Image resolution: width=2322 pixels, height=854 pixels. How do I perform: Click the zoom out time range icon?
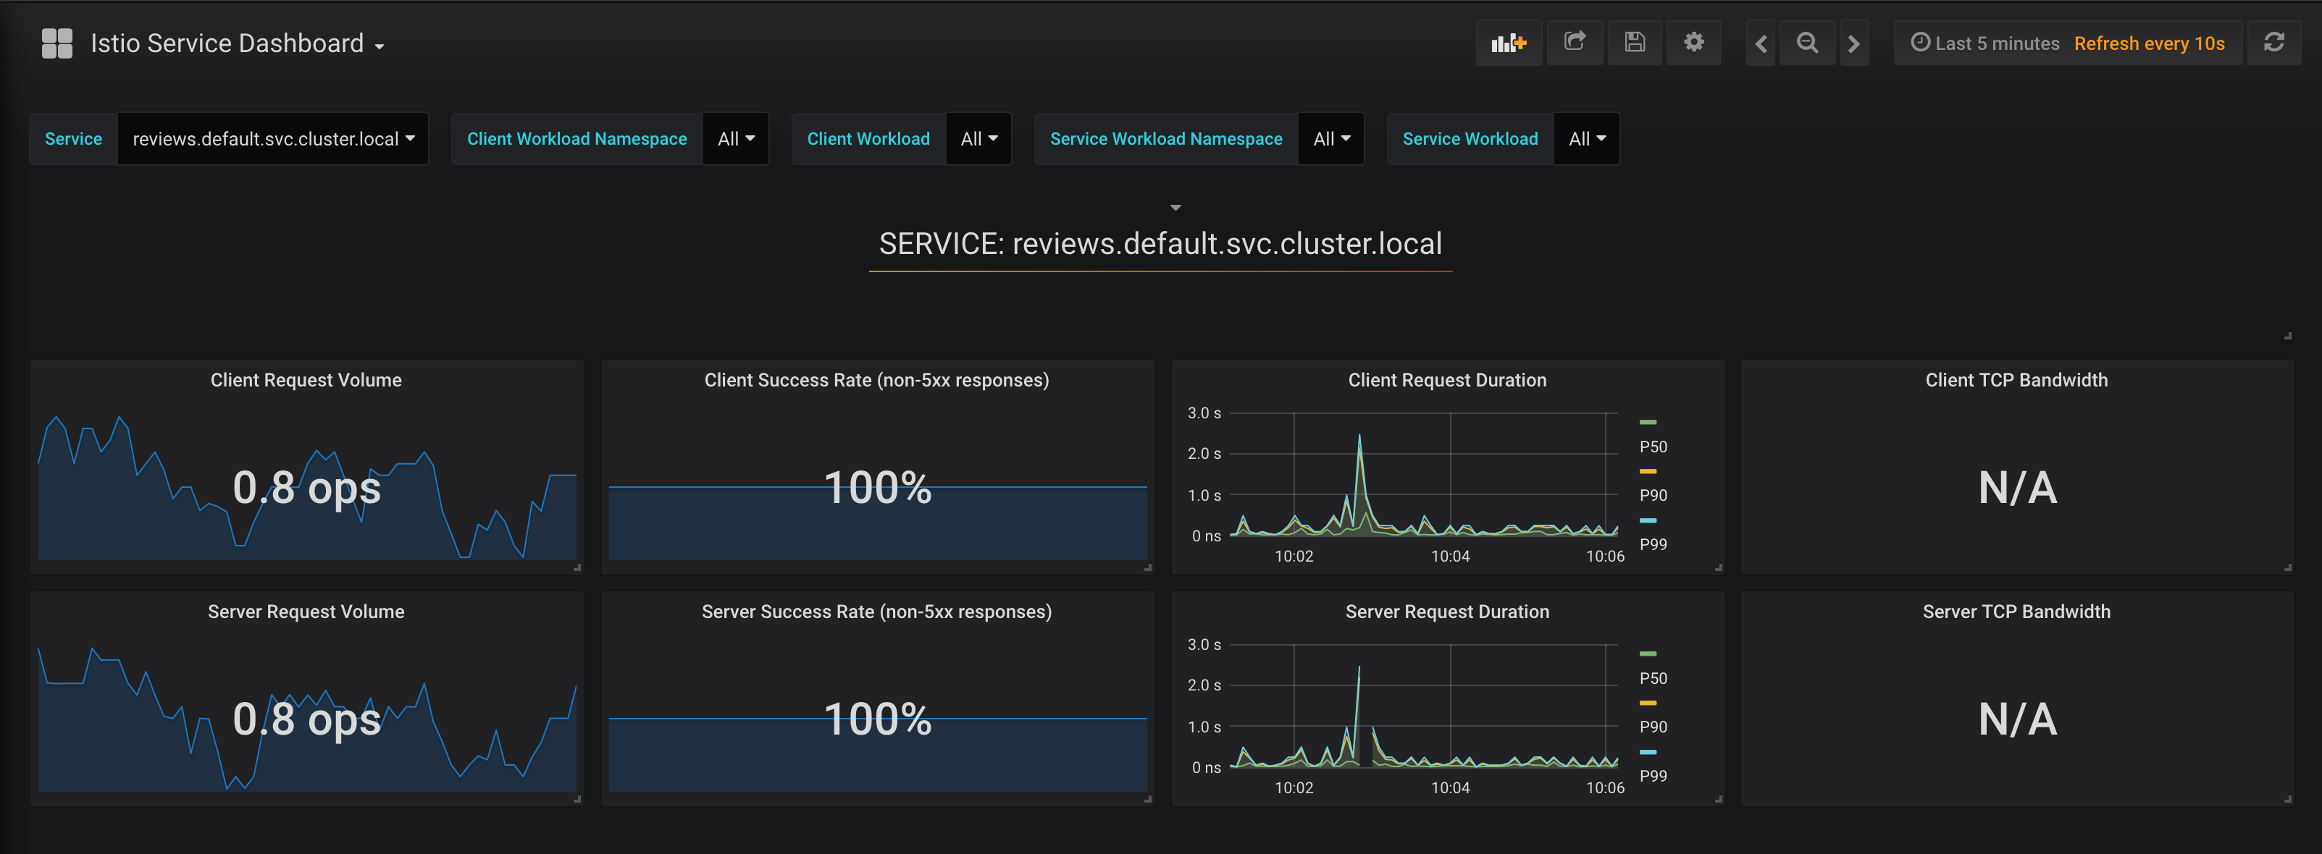[1806, 43]
